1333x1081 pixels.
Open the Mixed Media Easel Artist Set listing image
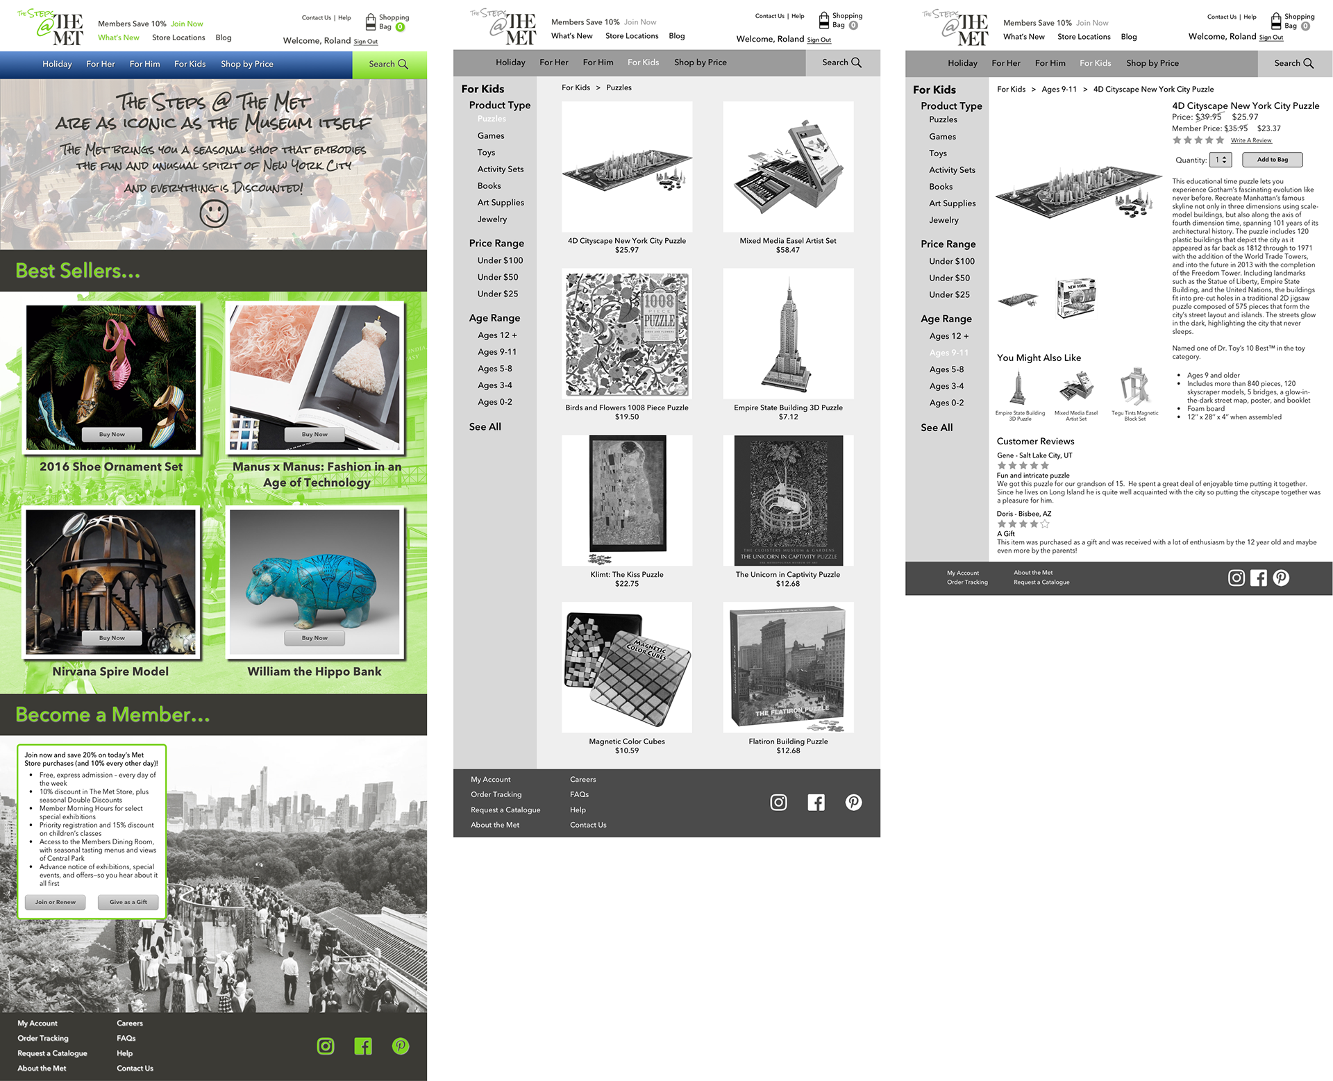click(788, 167)
